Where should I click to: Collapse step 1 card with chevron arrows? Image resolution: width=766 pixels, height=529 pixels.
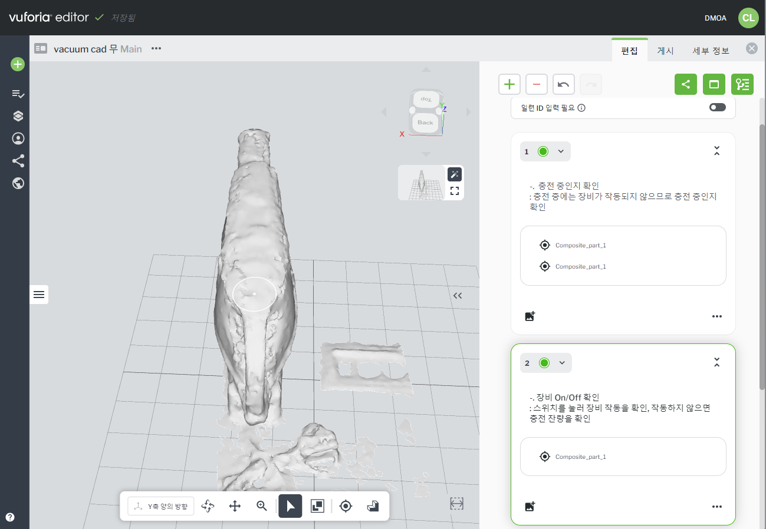(x=716, y=151)
